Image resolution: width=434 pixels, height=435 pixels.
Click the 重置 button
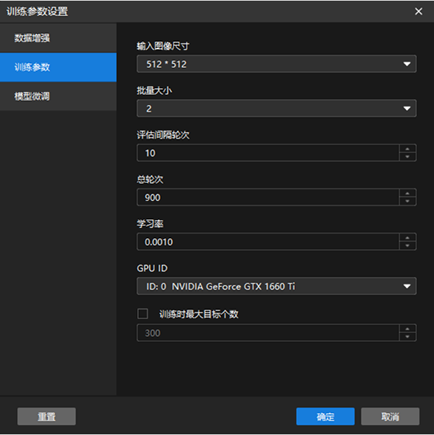(x=47, y=417)
